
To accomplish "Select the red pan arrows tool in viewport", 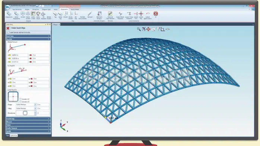I will [x=148, y=29].
